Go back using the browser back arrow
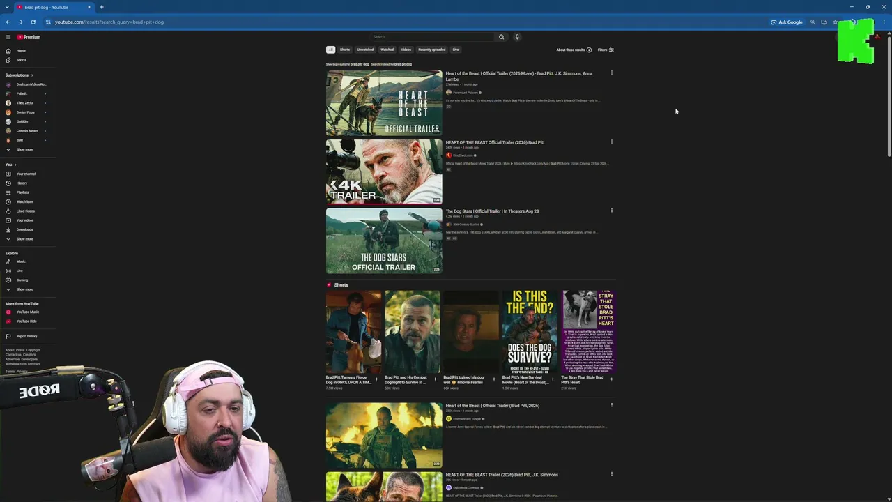This screenshot has width=892, height=502. click(x=8, y=22)
